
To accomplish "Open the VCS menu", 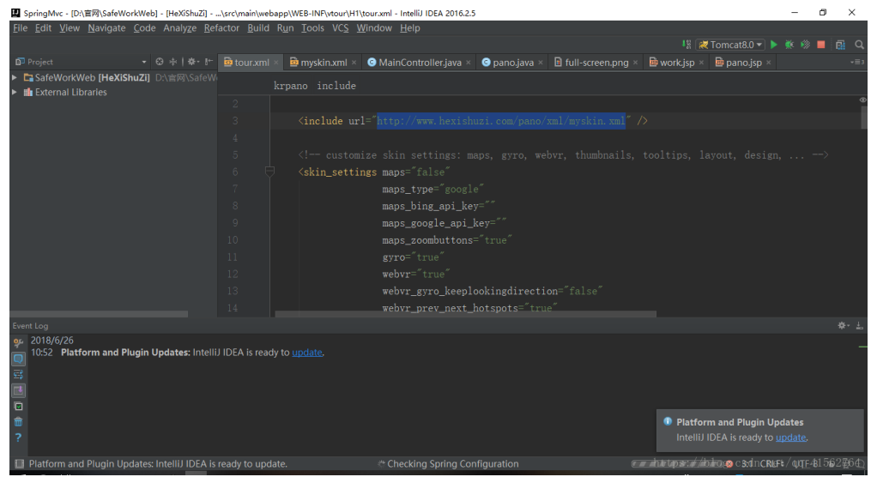I will coord(340,27).
